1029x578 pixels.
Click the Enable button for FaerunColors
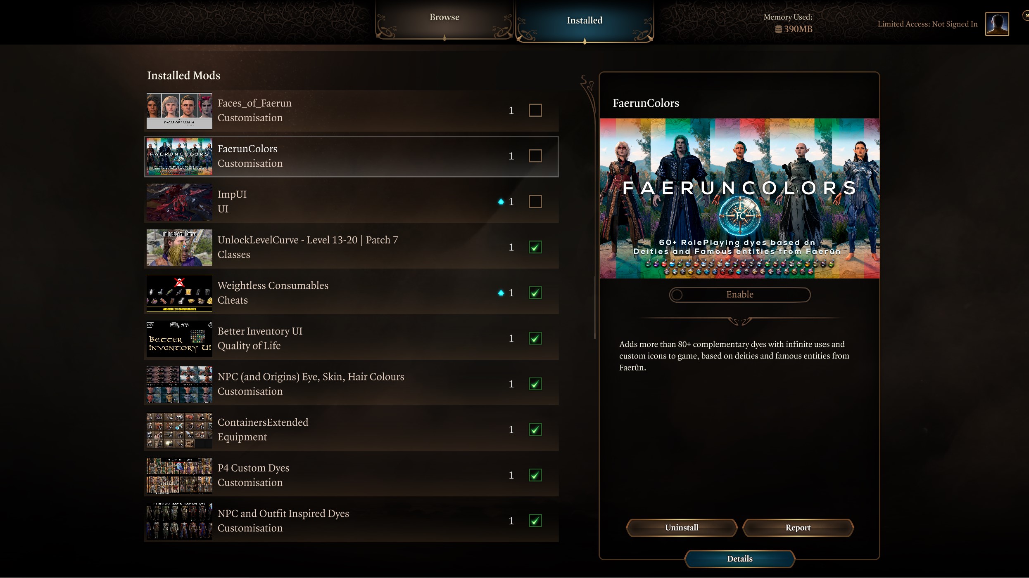[739, 295]
